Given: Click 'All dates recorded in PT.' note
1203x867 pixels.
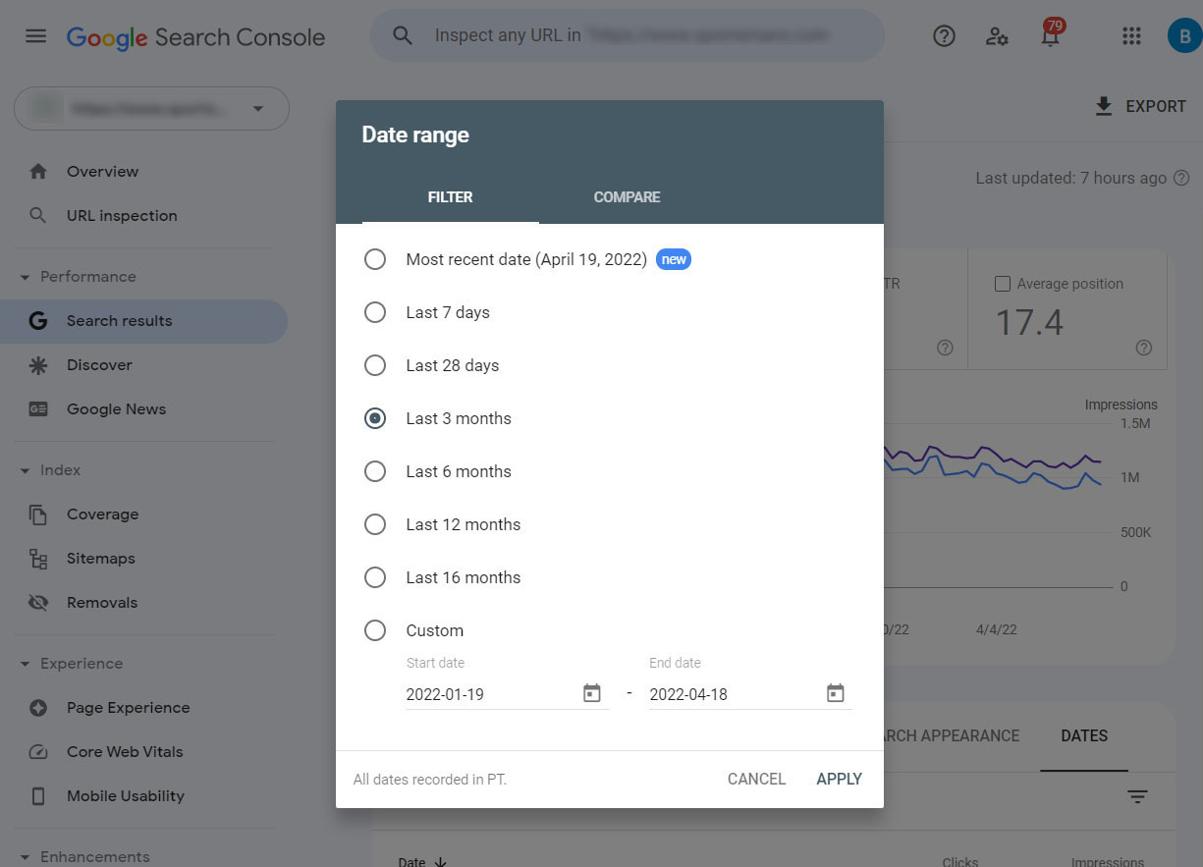Looking at the screenshot, I should click(430, 780).
